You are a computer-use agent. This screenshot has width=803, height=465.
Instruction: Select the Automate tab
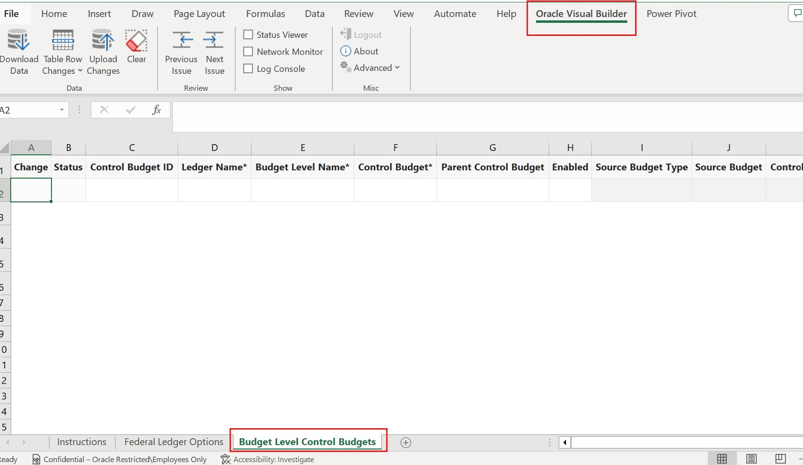(455, 14)
